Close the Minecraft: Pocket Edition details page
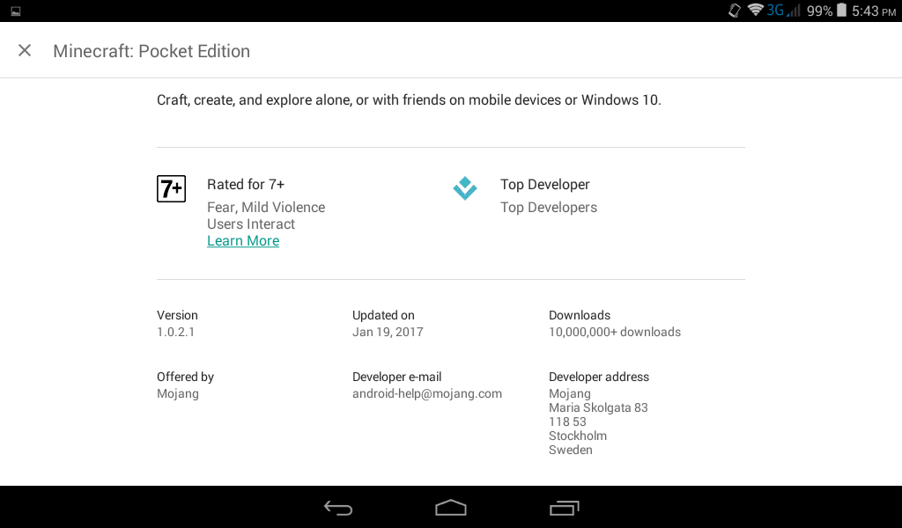The width and height of the screenshot is (902, 528). [x=25, y=50]
